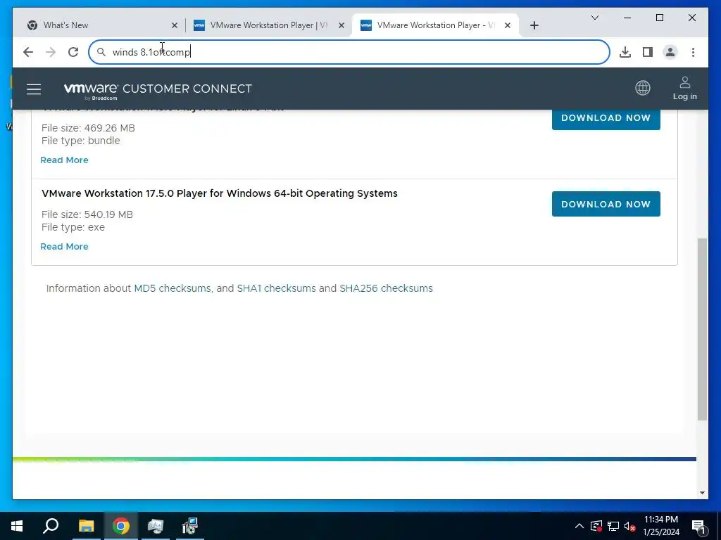Click the Chrome taskbar icon
The image size is (721, 540).
tap(121, 526)
